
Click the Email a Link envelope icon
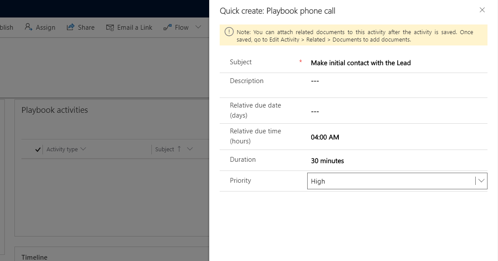point(110,28)
